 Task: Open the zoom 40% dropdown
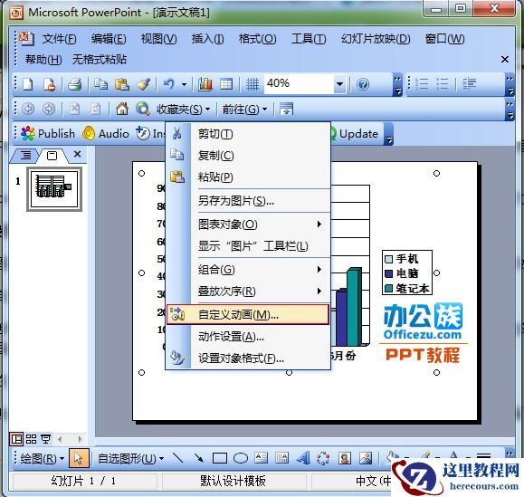(x=339, y=84)
